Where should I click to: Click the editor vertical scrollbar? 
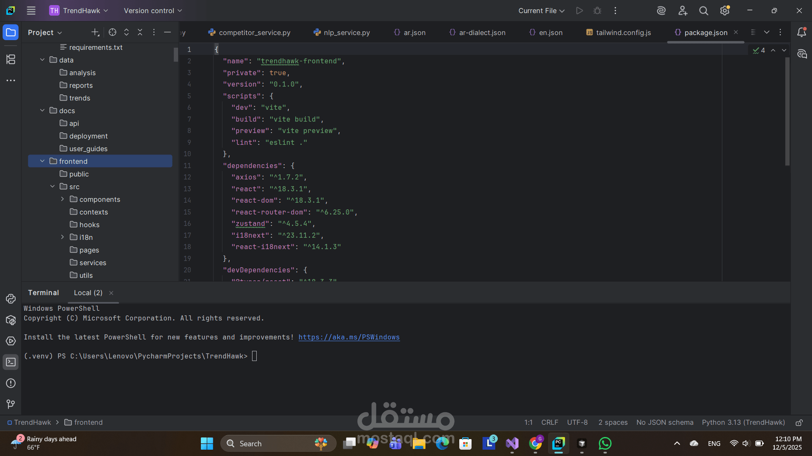click(787, 112)
